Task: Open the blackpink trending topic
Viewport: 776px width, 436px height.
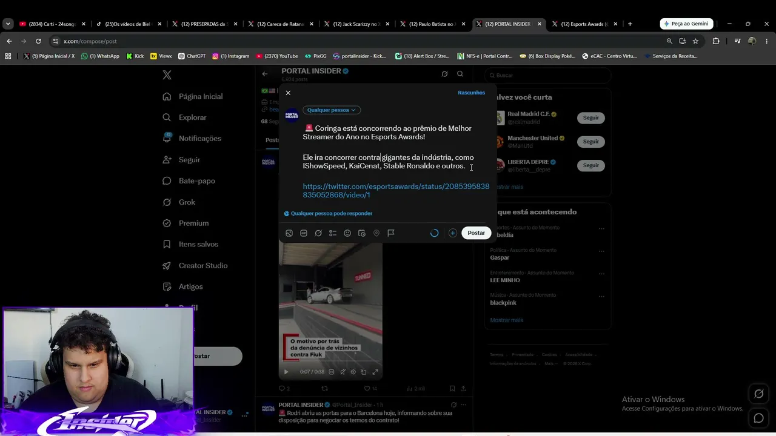Action: 503,303
